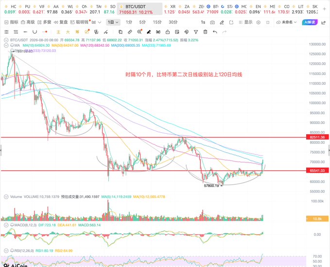Screen dimensions: 330x267
Task: Select the highlighter marker tool
Action: pos(149,32)
